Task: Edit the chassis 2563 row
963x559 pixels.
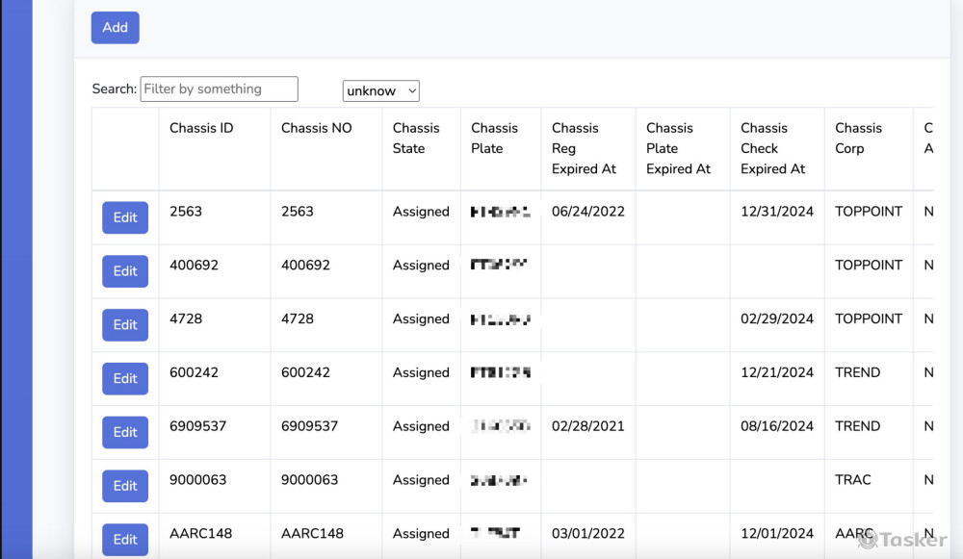Action: 125,217
